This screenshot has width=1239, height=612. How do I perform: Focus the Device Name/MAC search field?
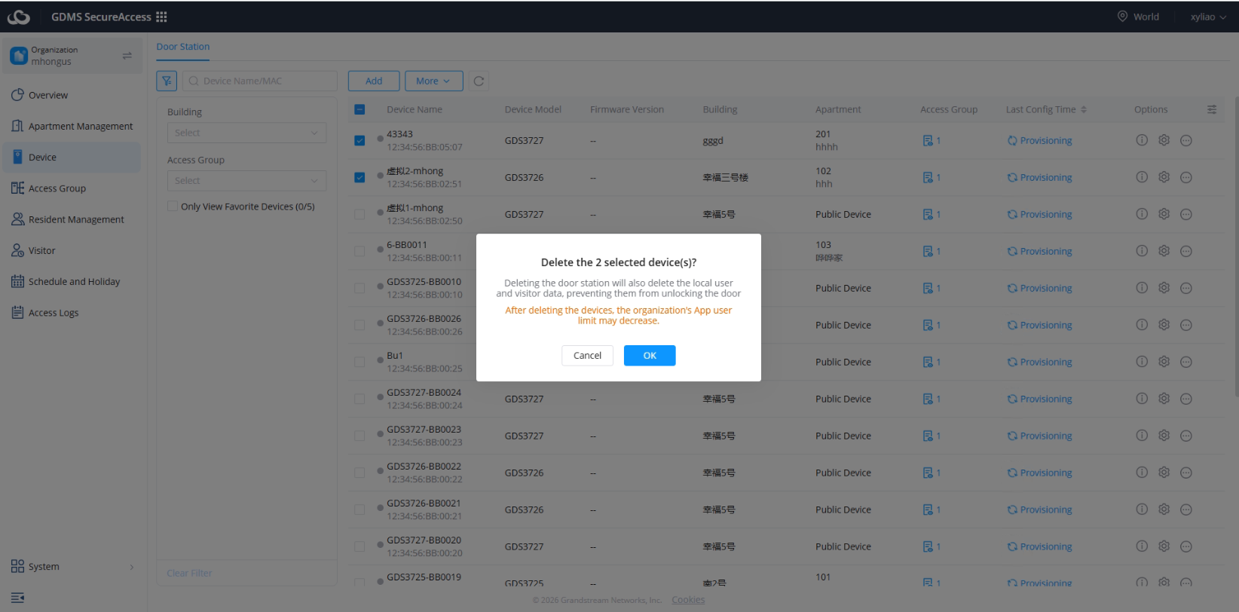pos(259,81)
